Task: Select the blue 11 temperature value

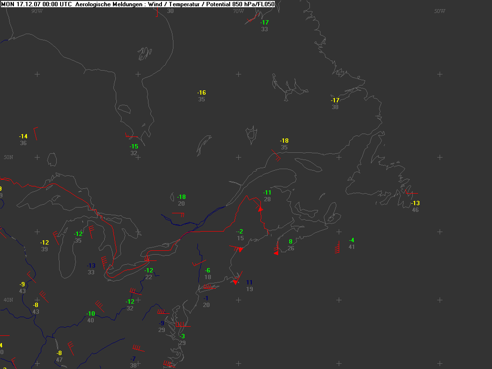Action: (x=249, y=283)
